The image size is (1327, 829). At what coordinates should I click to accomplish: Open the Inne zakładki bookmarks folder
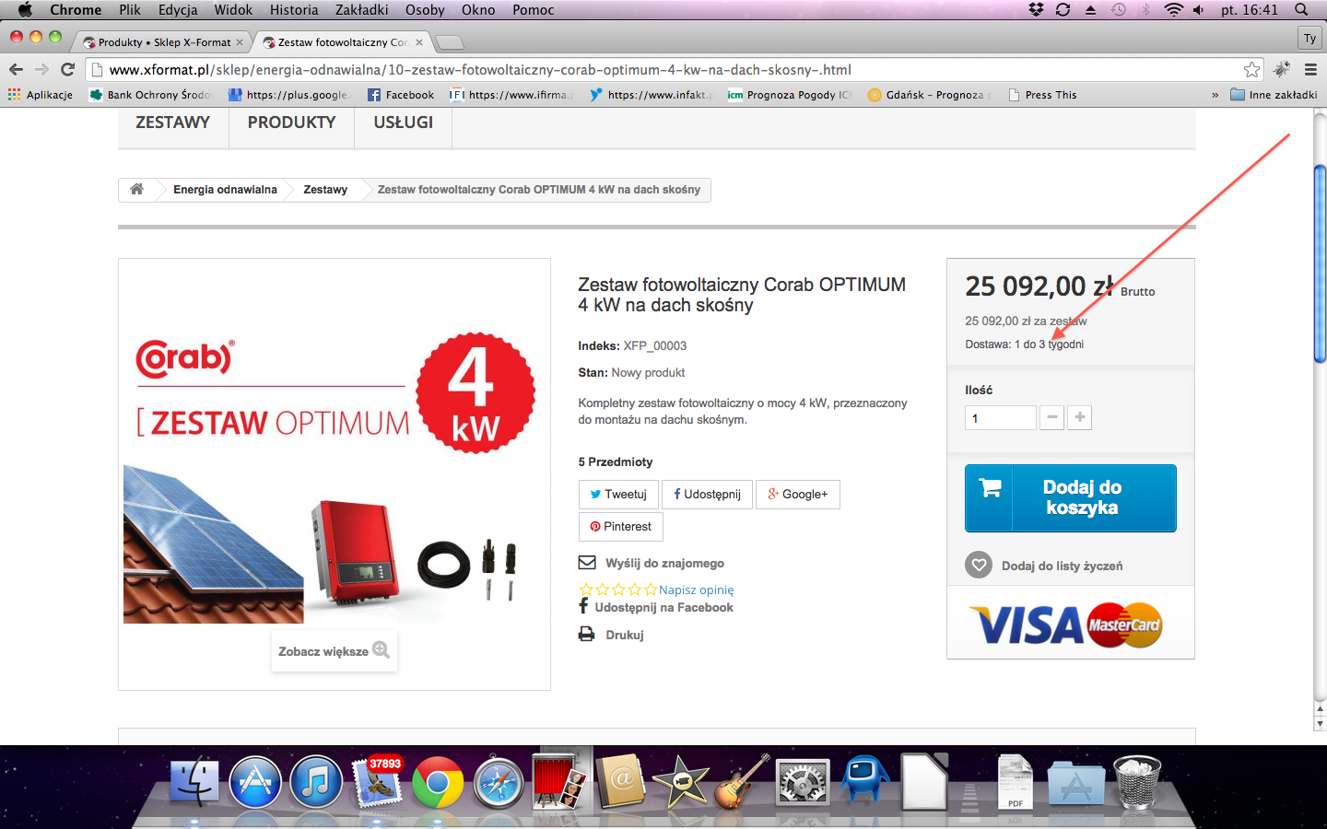pos(1274,95)
